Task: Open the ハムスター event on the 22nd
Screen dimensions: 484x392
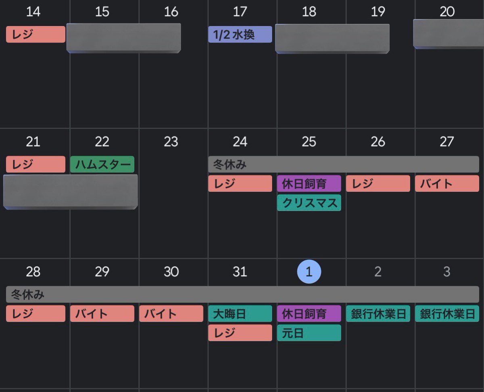Action: click(x=102, y=164)
